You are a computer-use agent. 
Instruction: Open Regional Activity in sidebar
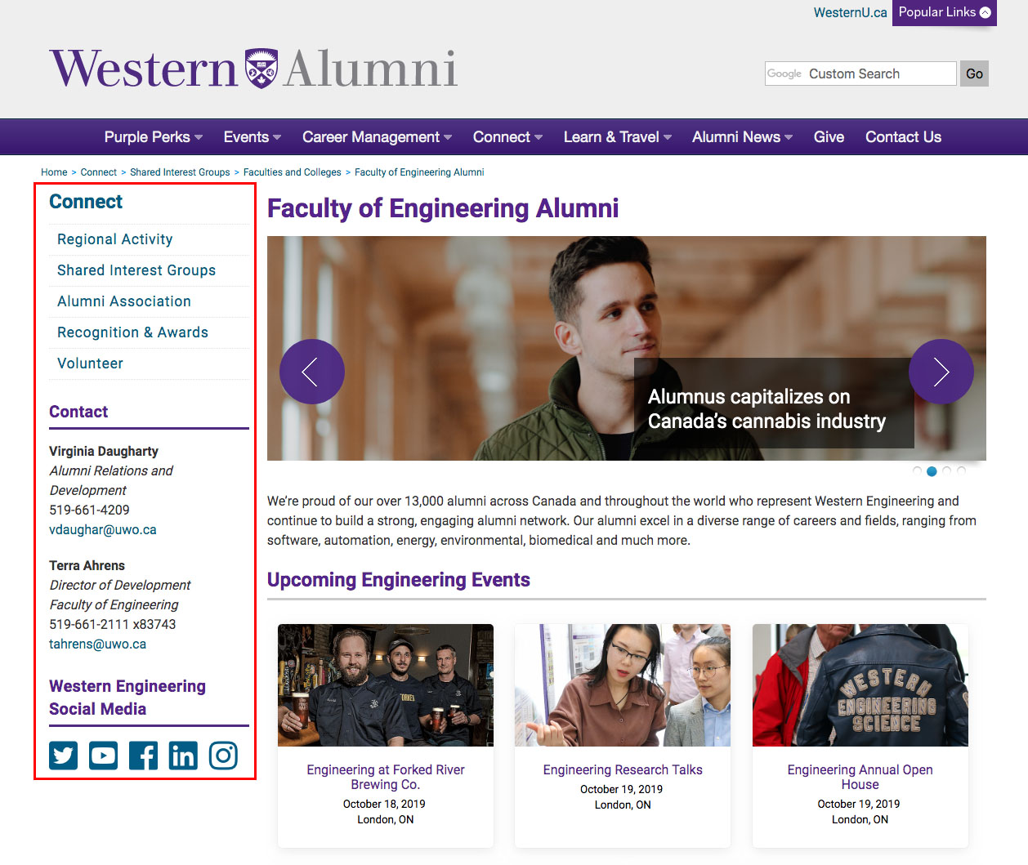pyautogui.click(x=115, y=239)
